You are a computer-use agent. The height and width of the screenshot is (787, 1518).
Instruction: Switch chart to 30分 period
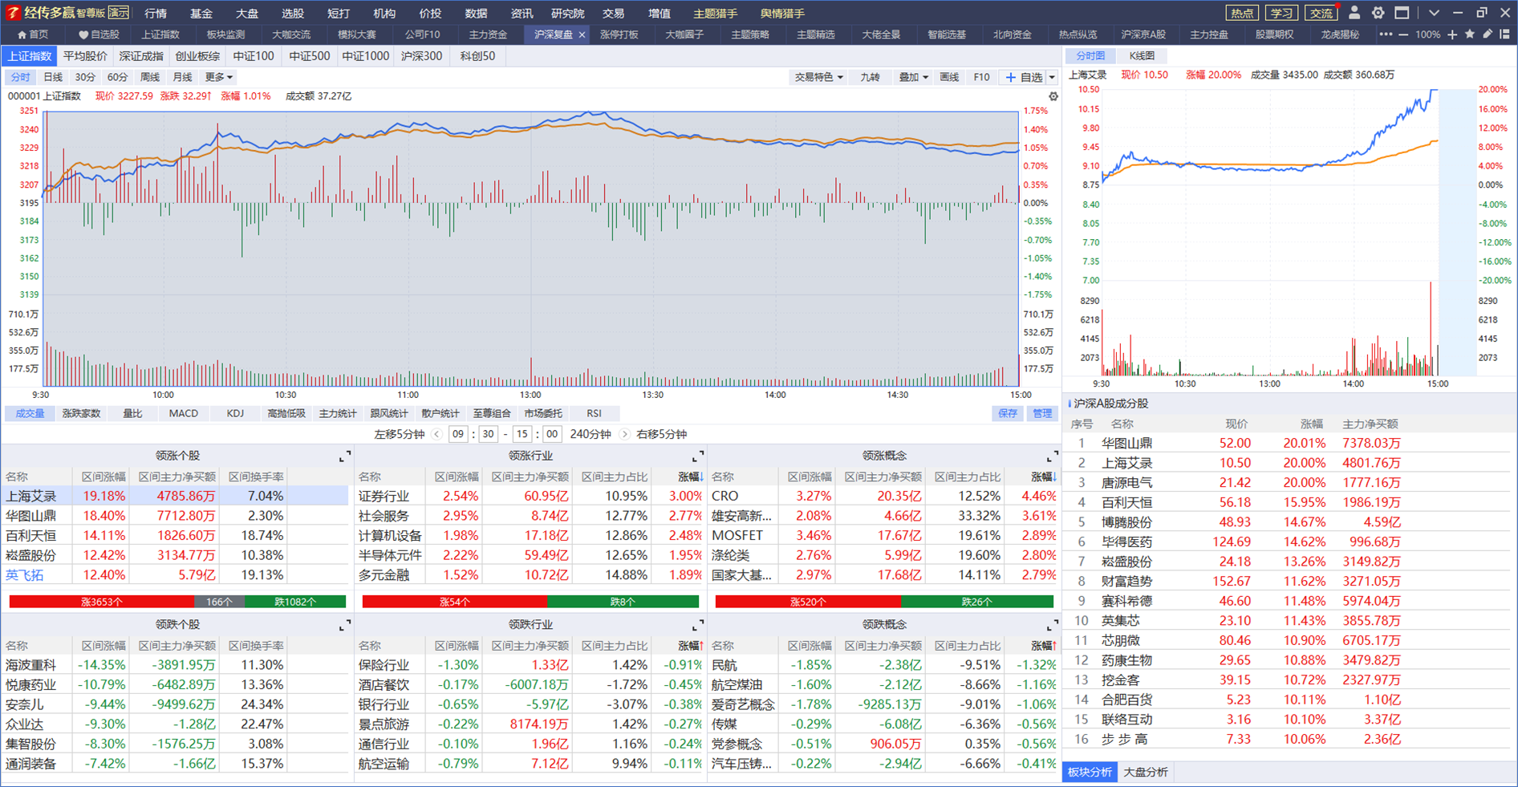point(85,77)
